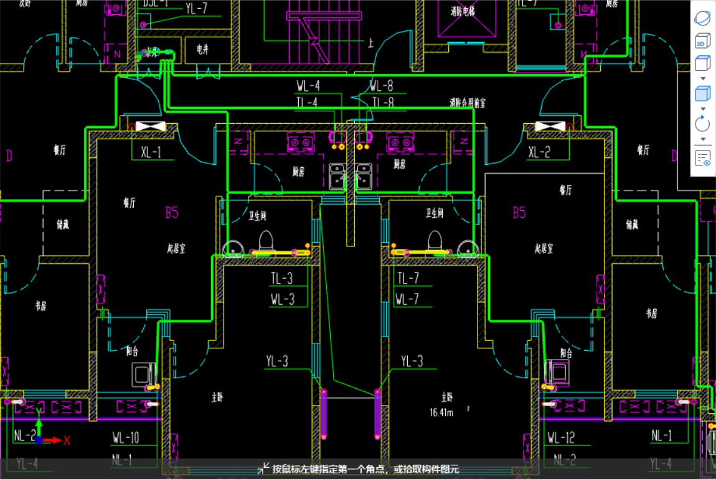The width and height of the screenshot is (716, 479).
Task: Expand dropdown arrow under shaded cube icon
Action: [x=703, y=109]
